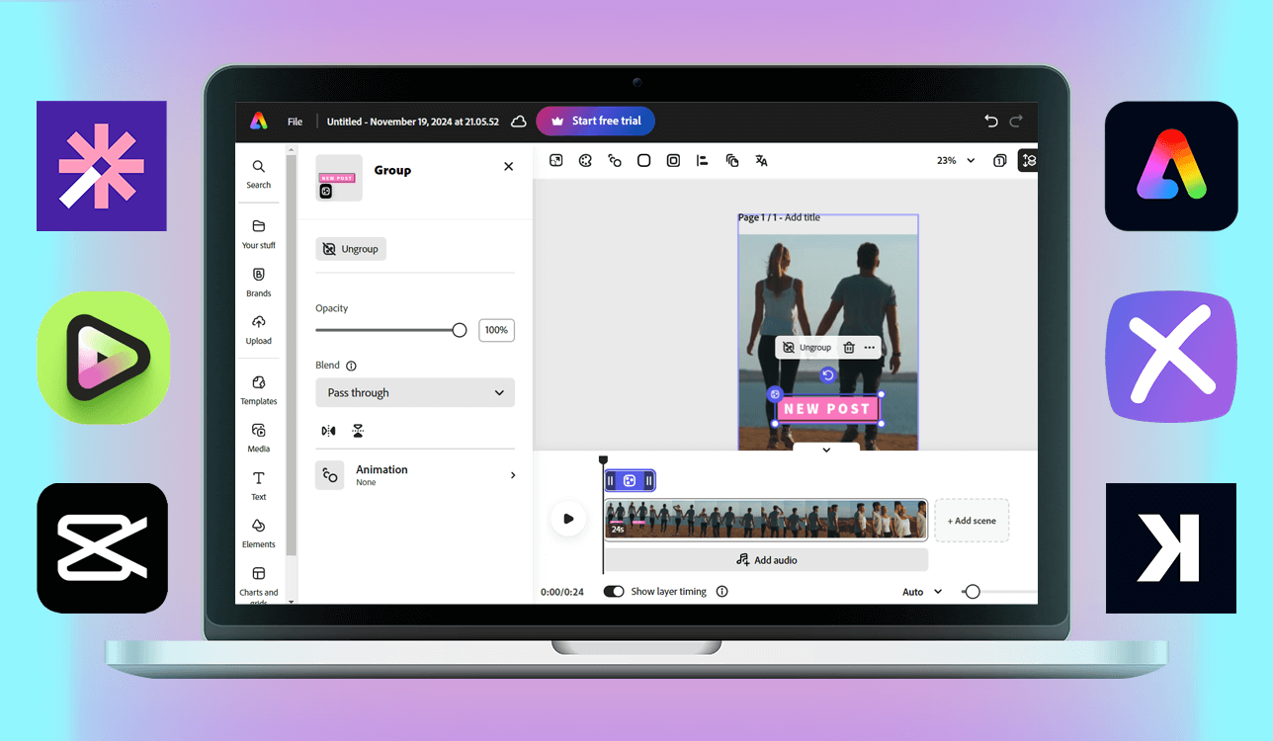The width and height of the screenshot is (1273, 741).
Task: Click the Align icon in toolbar
Action: [x=703, y=160]
